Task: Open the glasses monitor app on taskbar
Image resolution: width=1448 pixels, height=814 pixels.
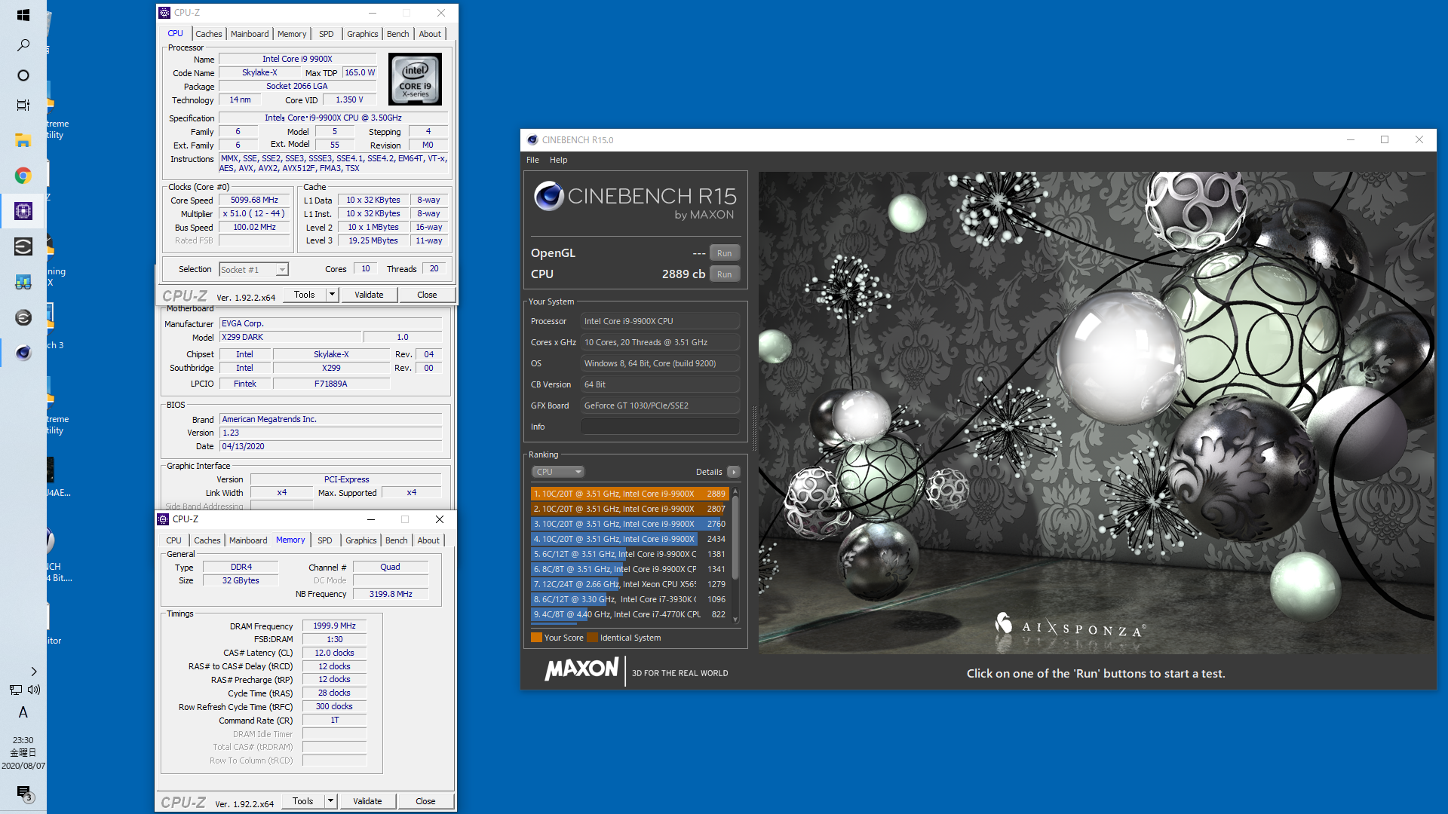Action: pos(23,282)
